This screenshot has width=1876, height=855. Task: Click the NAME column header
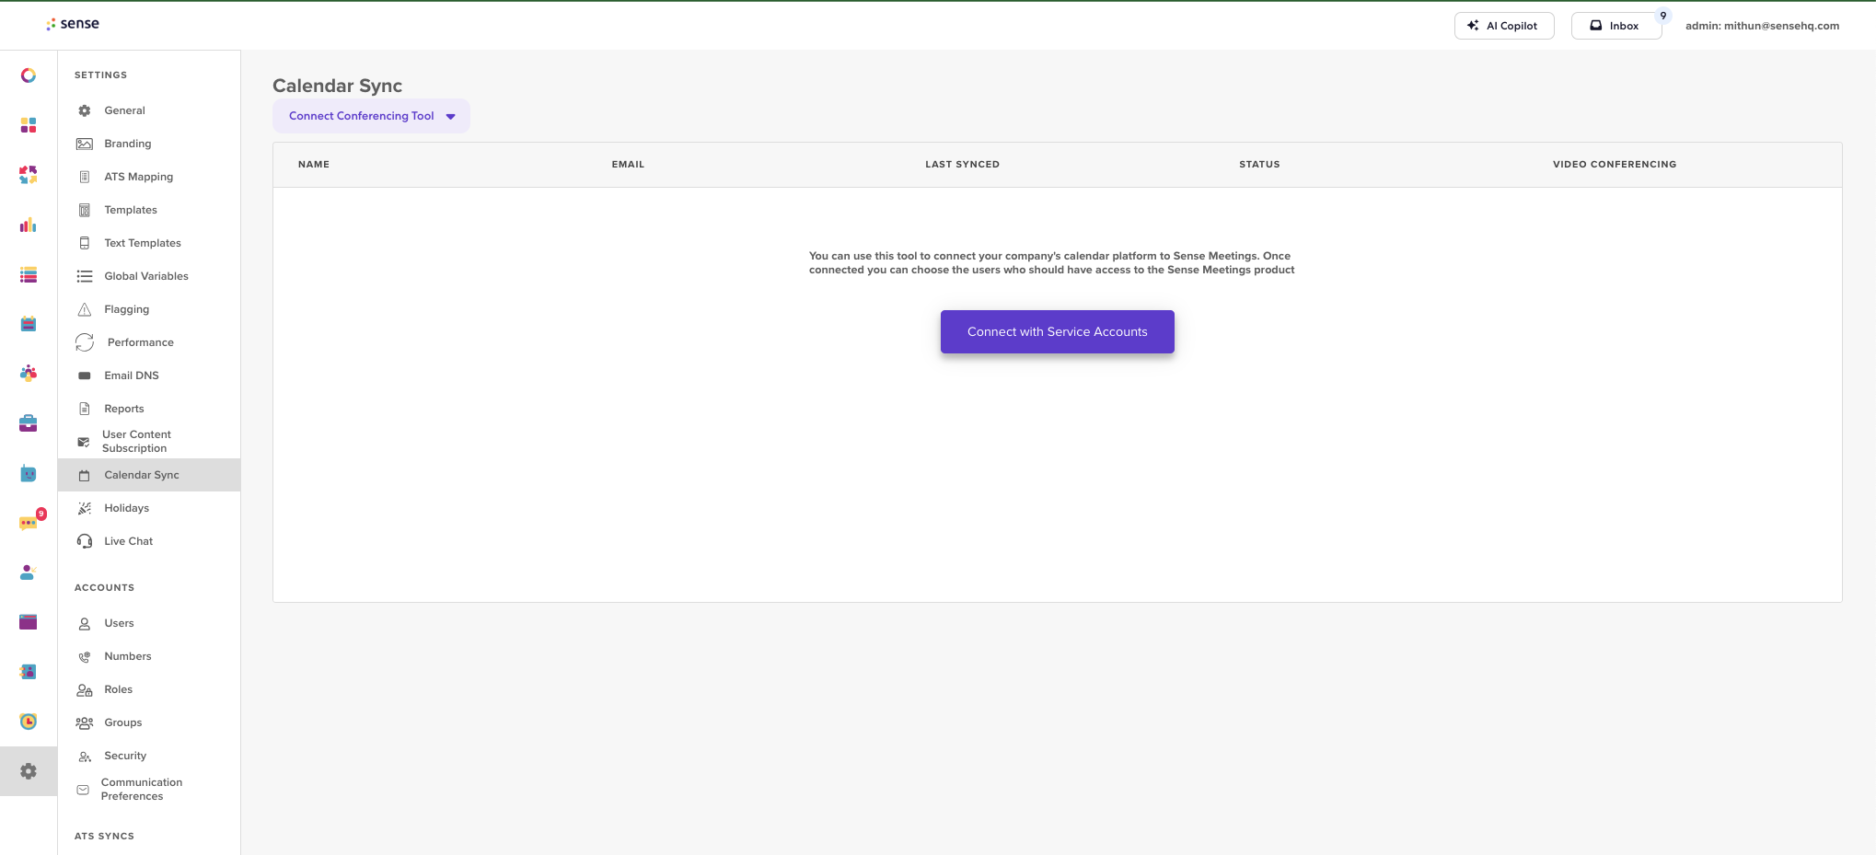click(x=314, y=165)
